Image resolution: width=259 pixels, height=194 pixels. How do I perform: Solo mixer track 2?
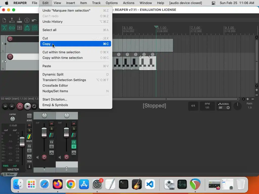[74, 129]
